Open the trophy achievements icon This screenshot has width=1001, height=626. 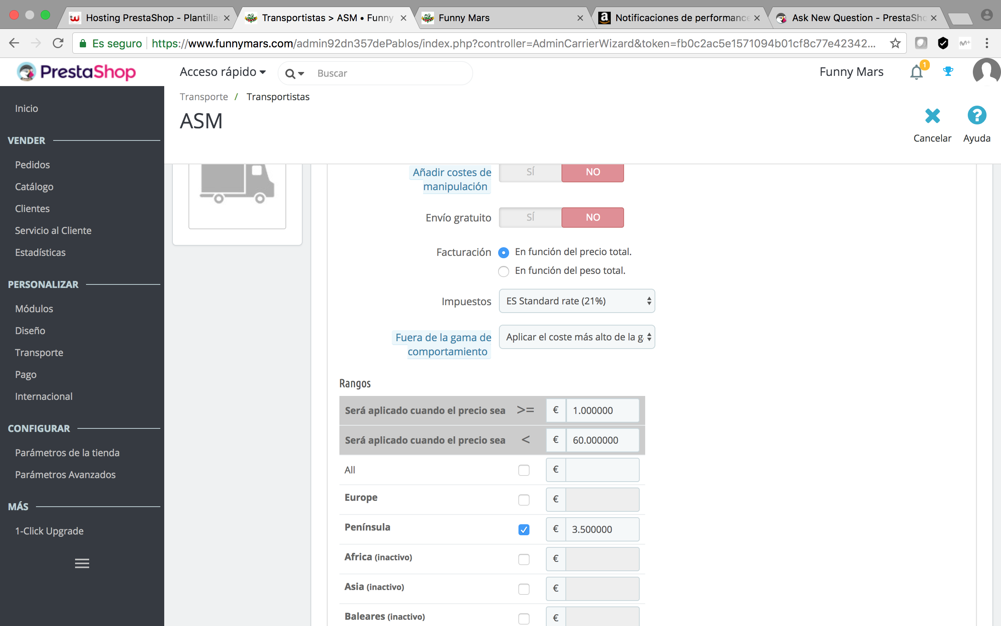(x=948, y=72)
